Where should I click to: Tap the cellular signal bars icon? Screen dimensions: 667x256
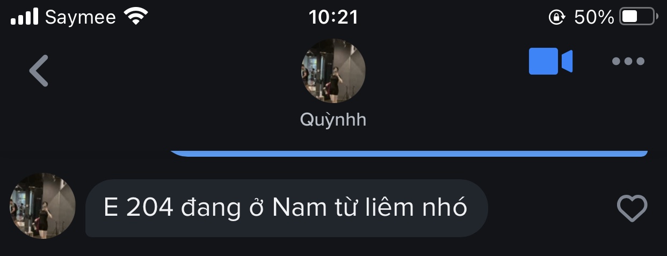(x=25, y=17)
